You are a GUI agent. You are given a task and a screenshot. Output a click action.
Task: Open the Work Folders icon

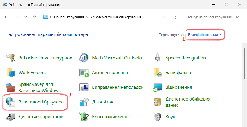tap(11, 73)
